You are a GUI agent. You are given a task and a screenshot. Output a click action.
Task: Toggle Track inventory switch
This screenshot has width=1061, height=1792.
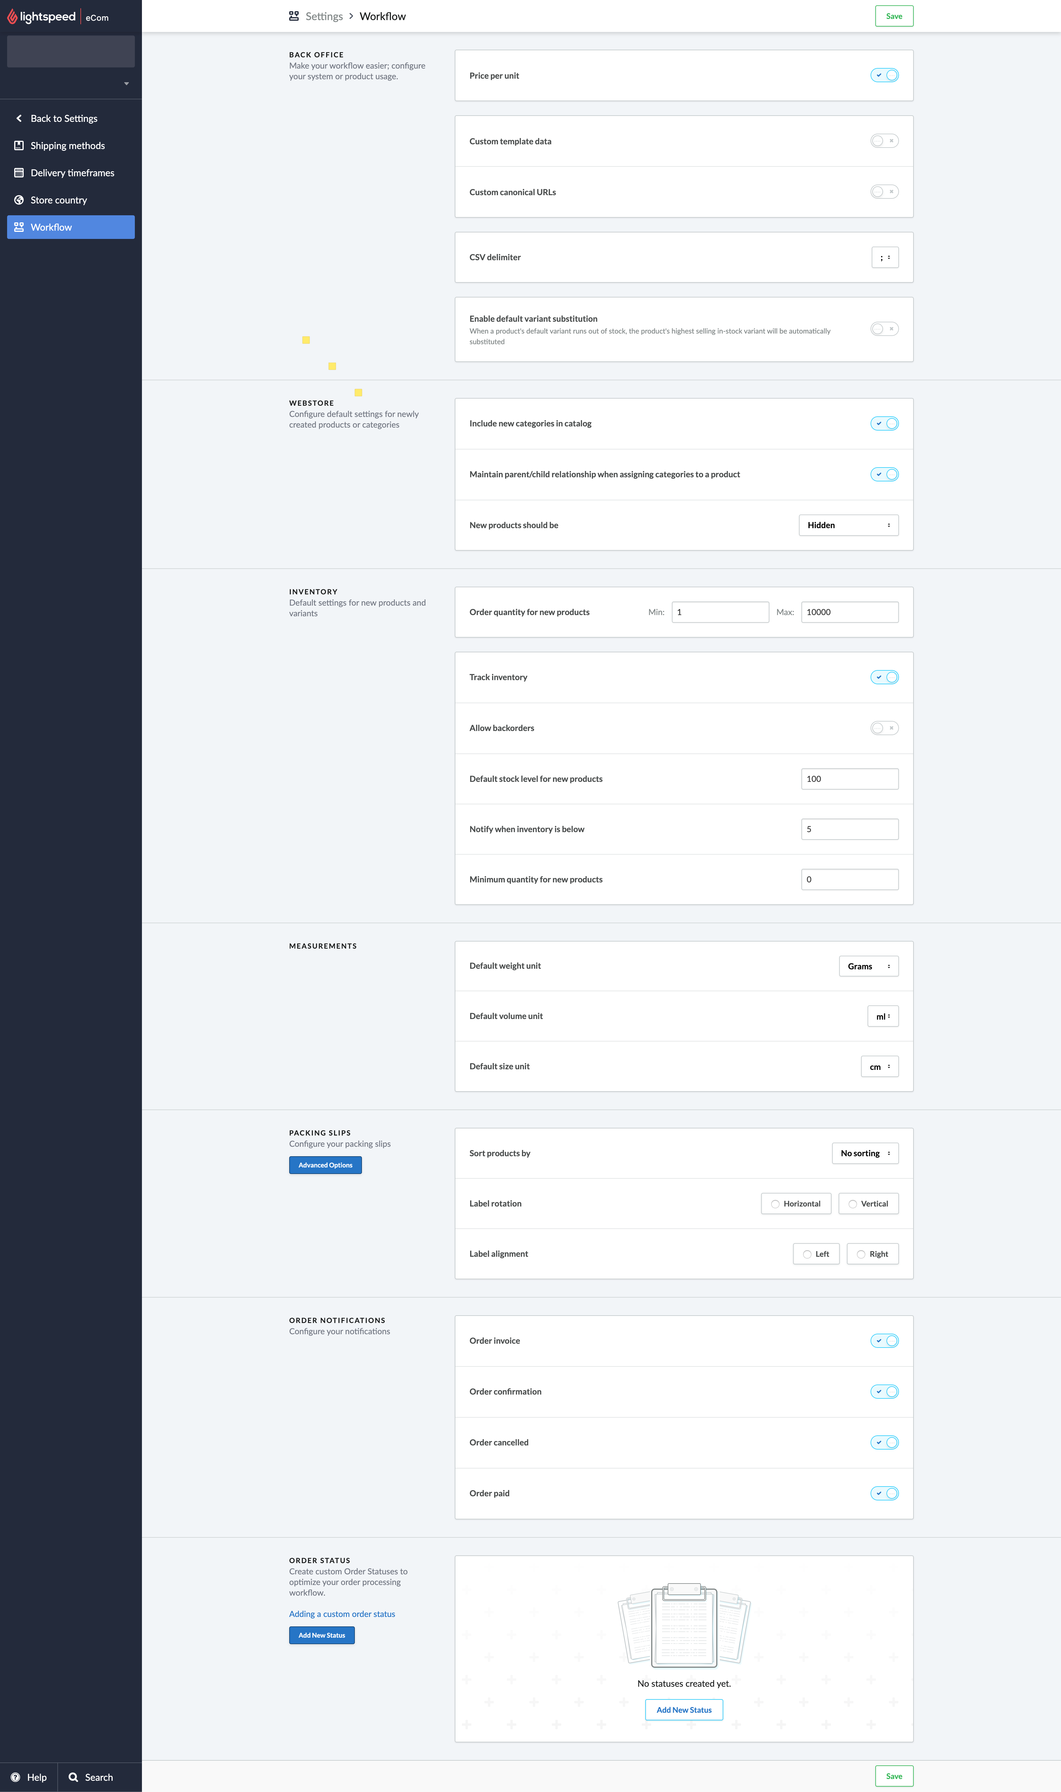884,677
